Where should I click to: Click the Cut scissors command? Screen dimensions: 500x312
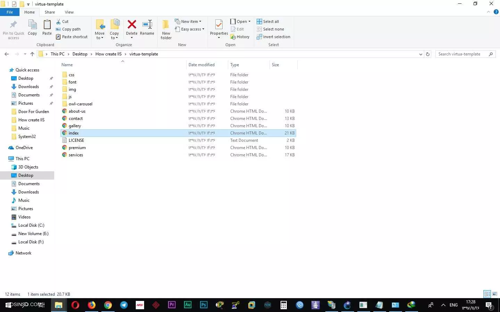(x=62, y=21)
